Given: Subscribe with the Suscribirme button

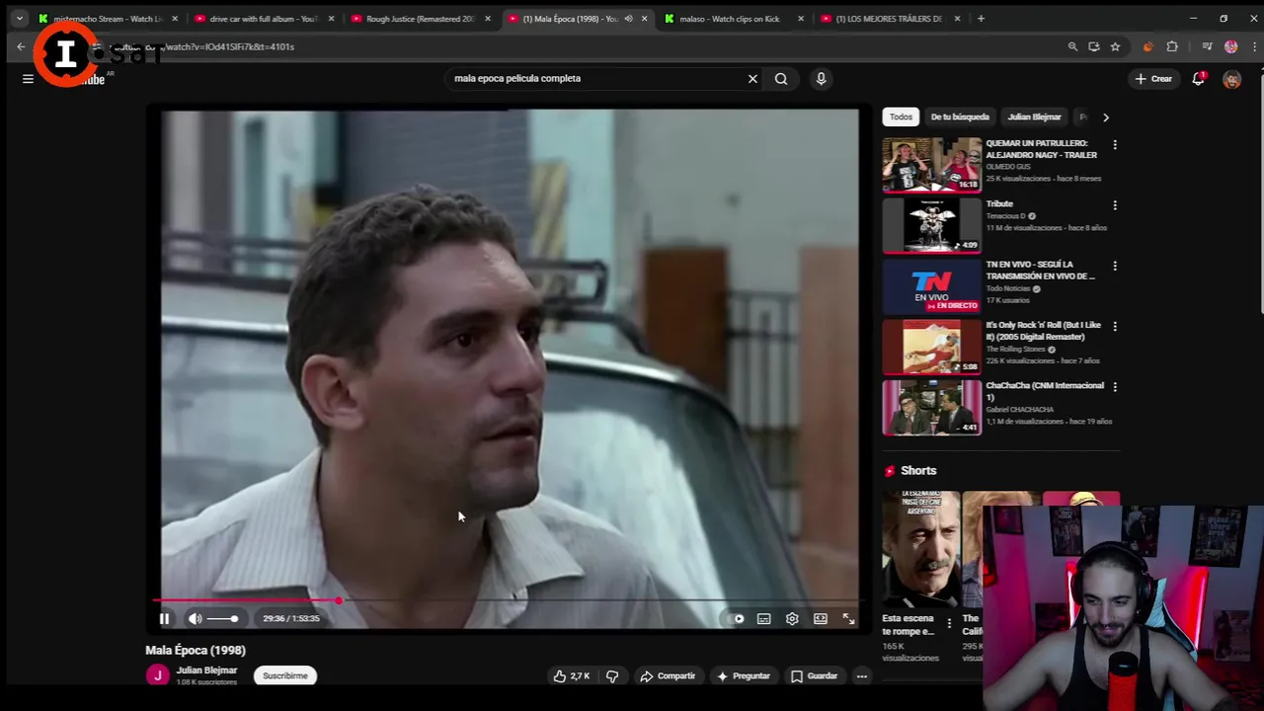Looking at the screenshot, I should pos(285,676).
